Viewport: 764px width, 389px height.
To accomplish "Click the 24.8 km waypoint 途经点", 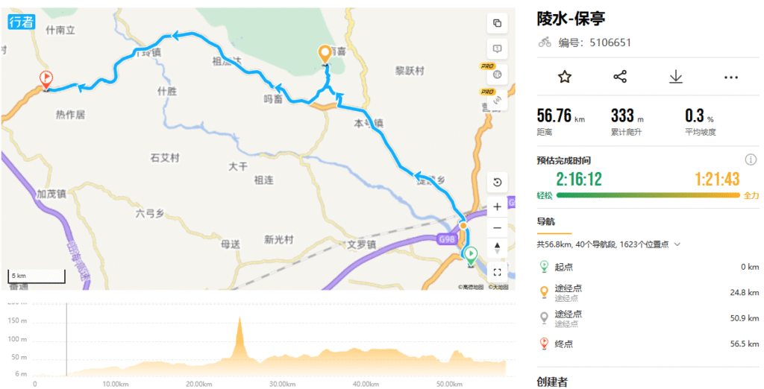I will [x=648, y=293].
